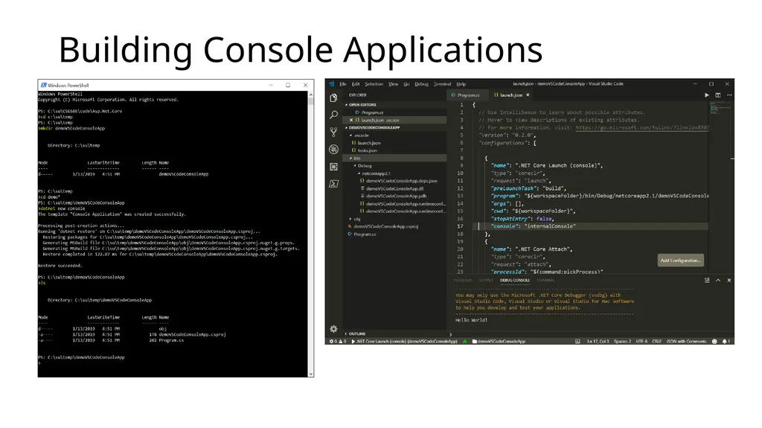Viewport: 762px width, 428px height.
Task: Click the UTF-8 encoding indicator
Action: [641, 342]
